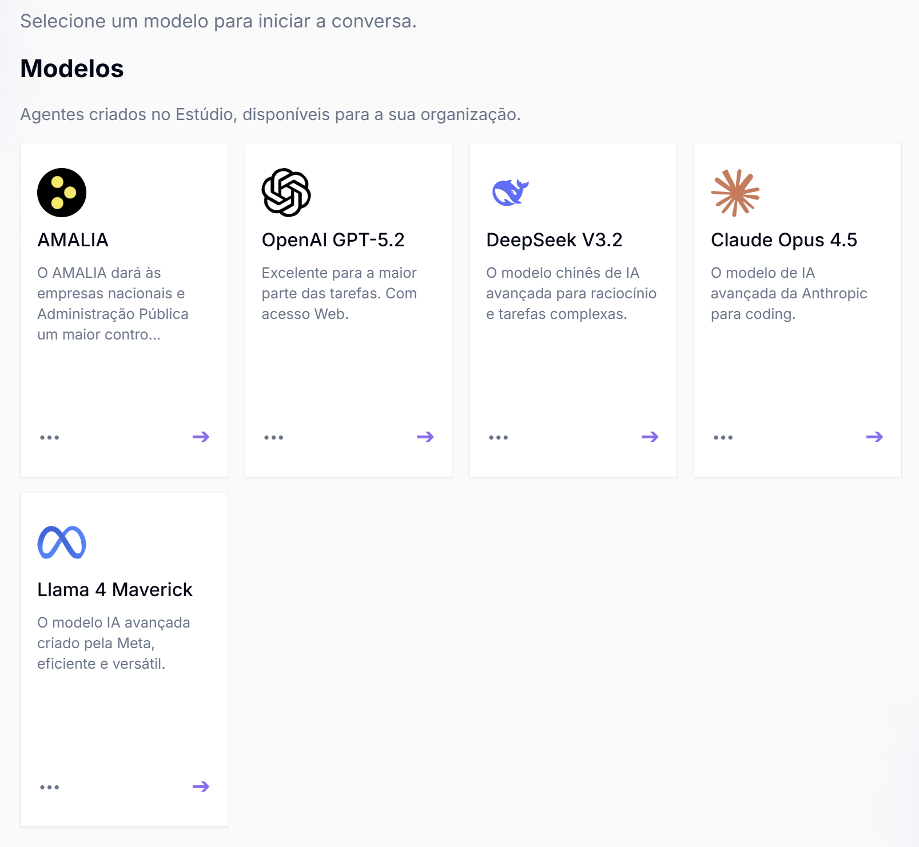Screen dimensions: 919x847
Task: Open Llama 4 Maverick via arrow
Action: (201, 787)
